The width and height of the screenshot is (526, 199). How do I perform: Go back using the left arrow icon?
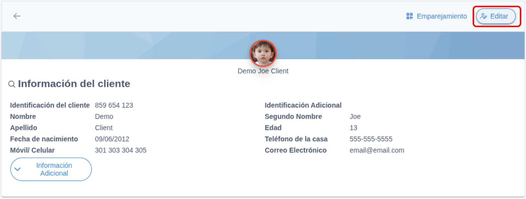(x=17, y=16)
